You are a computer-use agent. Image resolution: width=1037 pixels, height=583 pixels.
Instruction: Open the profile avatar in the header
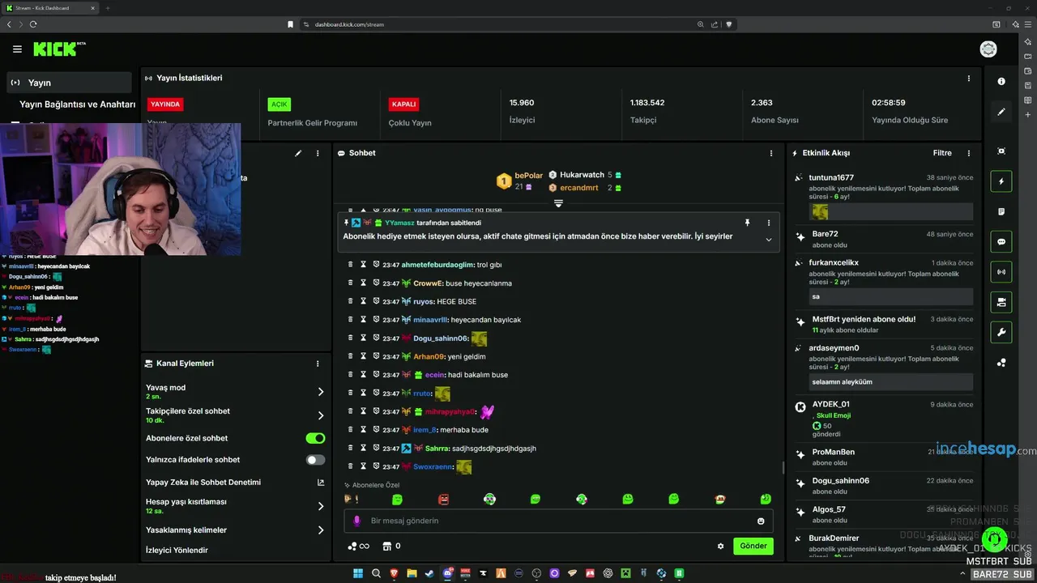coord(988,49)
